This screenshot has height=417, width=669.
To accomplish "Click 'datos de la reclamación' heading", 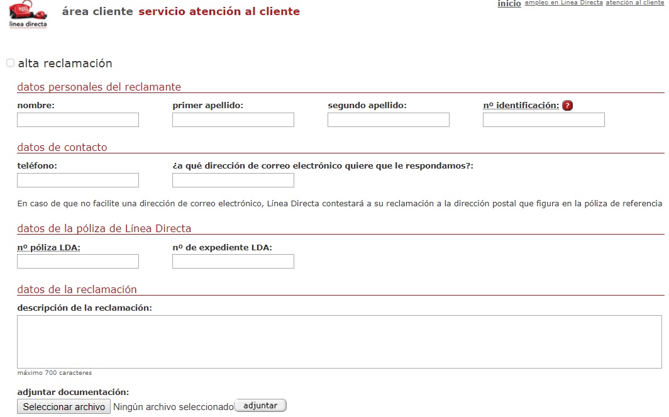I will point(77,289).
